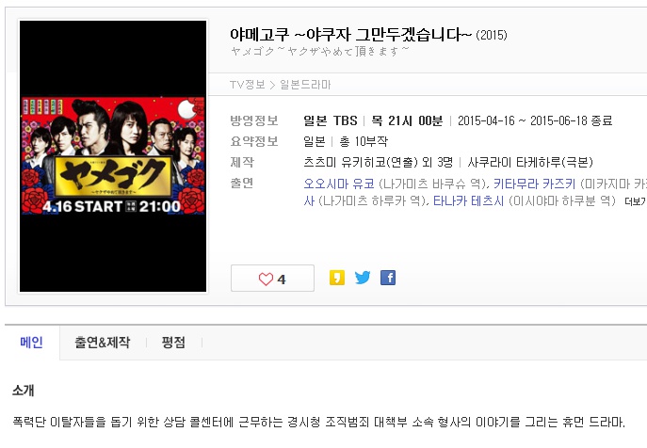This screenshot has width=647, height=448.
Task: Switch to 출연&제작 tab
Action: tap(103, 343)
